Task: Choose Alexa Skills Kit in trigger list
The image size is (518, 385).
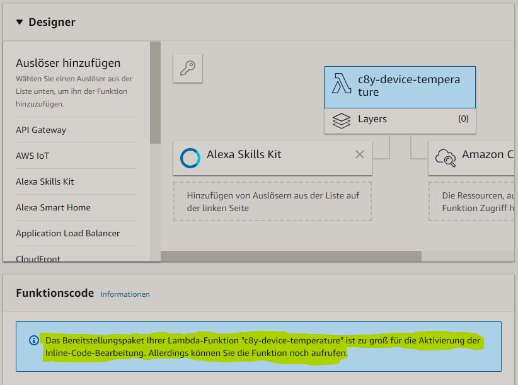Action: (x=45, y=181)
